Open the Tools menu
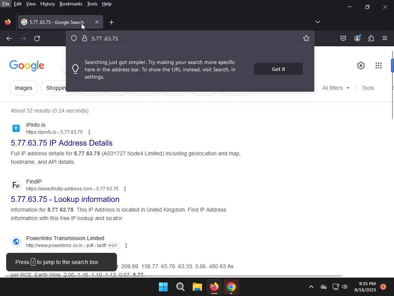Screen dimensions: 394x296 (x=92, y=4)
